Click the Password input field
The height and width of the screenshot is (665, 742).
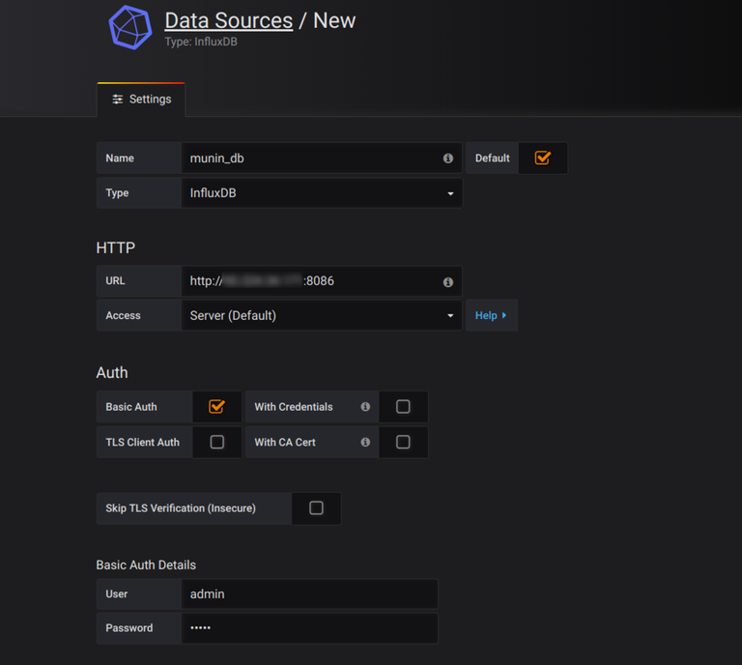point(309,628)
